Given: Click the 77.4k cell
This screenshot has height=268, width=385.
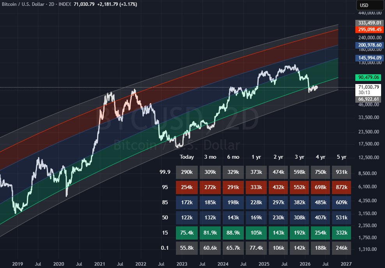Looking at the screenshot, I should coord(256,248).
